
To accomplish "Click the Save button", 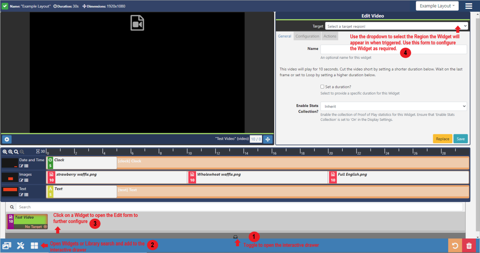I will pyautogui.click(x=461, y=139).
